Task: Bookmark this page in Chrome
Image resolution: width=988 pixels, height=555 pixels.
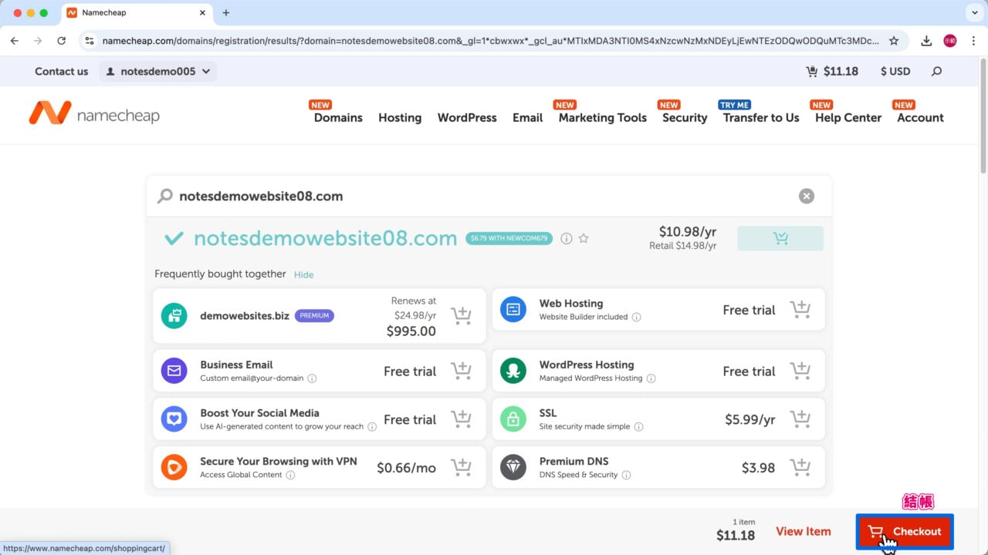Action: coord(894,41)
